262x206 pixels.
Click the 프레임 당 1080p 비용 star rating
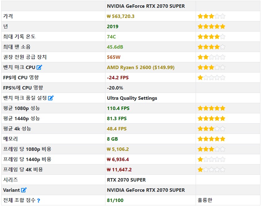pyautogui.click(x=211, y=149)
